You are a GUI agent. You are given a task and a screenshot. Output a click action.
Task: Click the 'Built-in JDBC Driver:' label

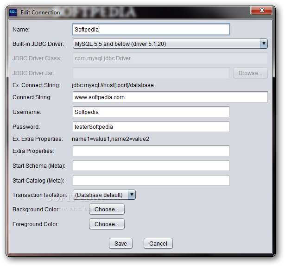tap(38, 44)
